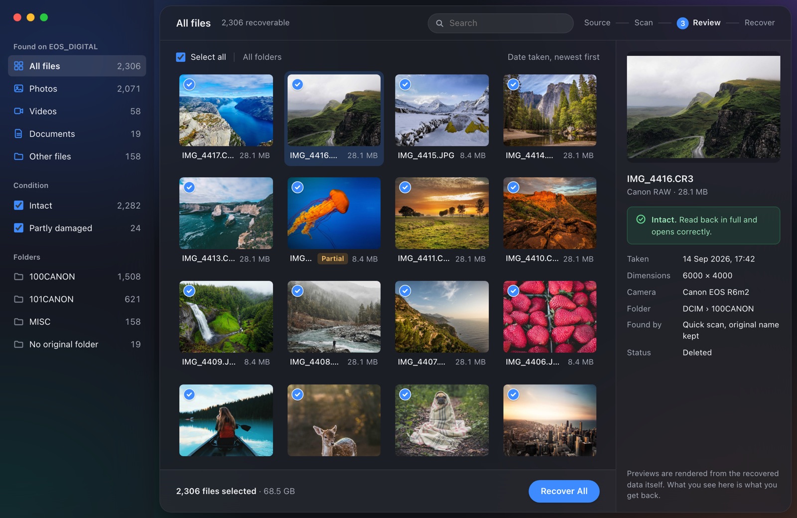Click the green Intact checkmark status icon
The height and width of the screenshot is (518, 797).
point(641,219)
